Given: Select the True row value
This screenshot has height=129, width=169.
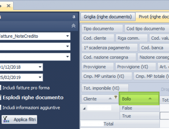Looking at the screenshot, I should tap(140, 116).
